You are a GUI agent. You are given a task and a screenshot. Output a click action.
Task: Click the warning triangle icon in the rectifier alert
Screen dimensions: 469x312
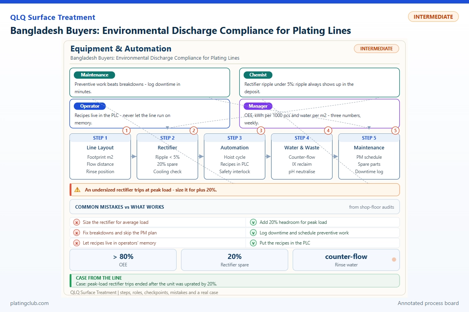77,190
